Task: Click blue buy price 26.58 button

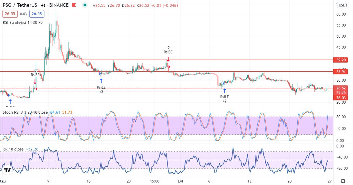Action: [x=36, y=14]
